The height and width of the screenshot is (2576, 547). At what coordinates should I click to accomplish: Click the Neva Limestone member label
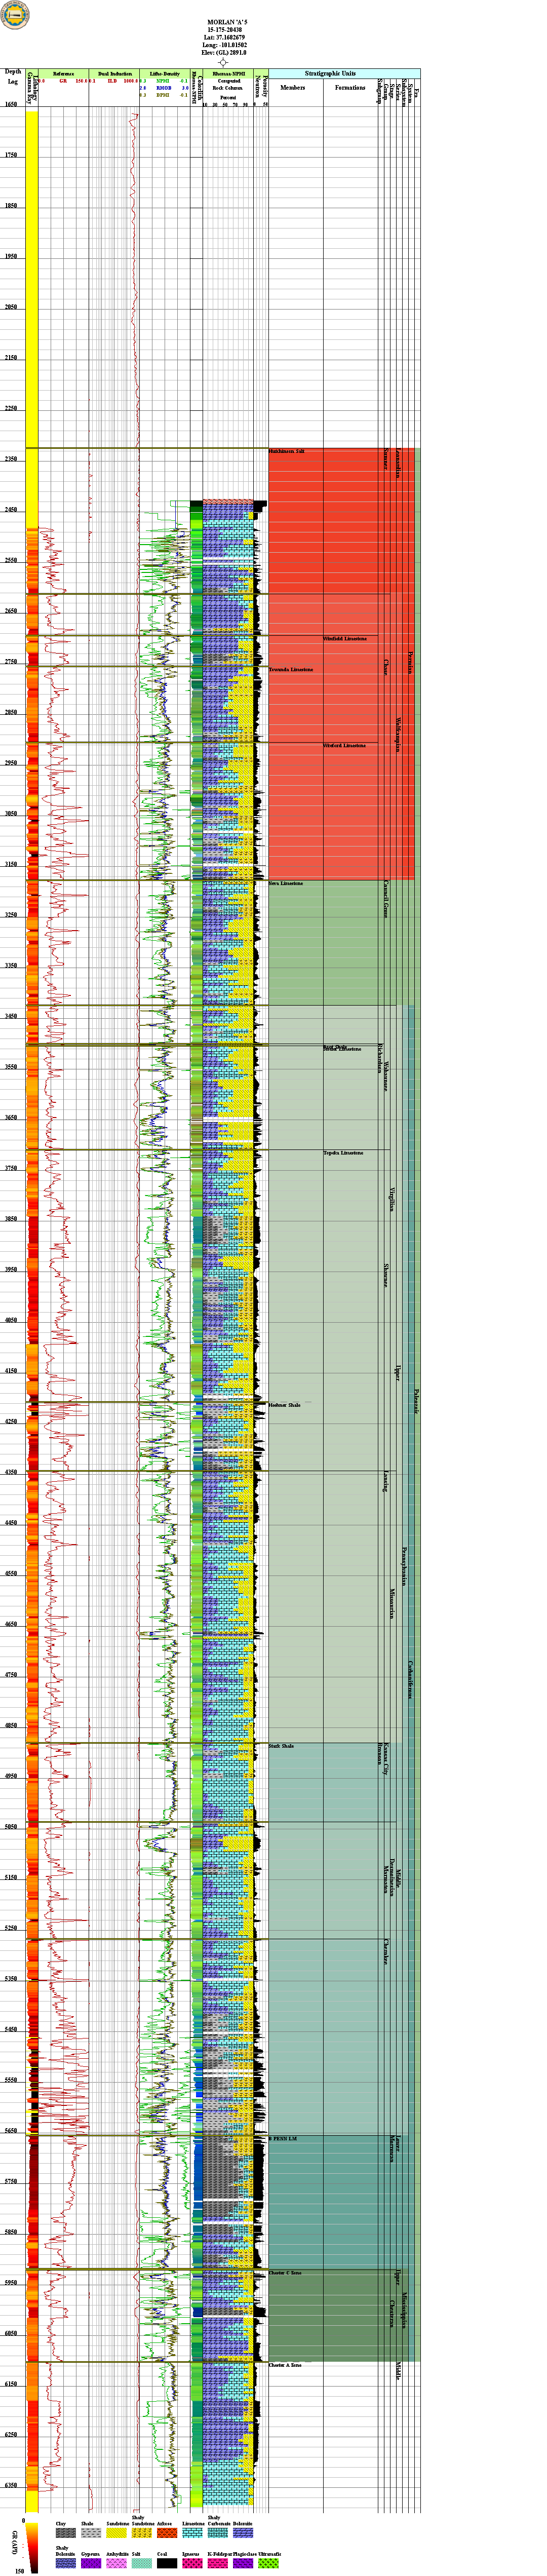tap(286, 884)
